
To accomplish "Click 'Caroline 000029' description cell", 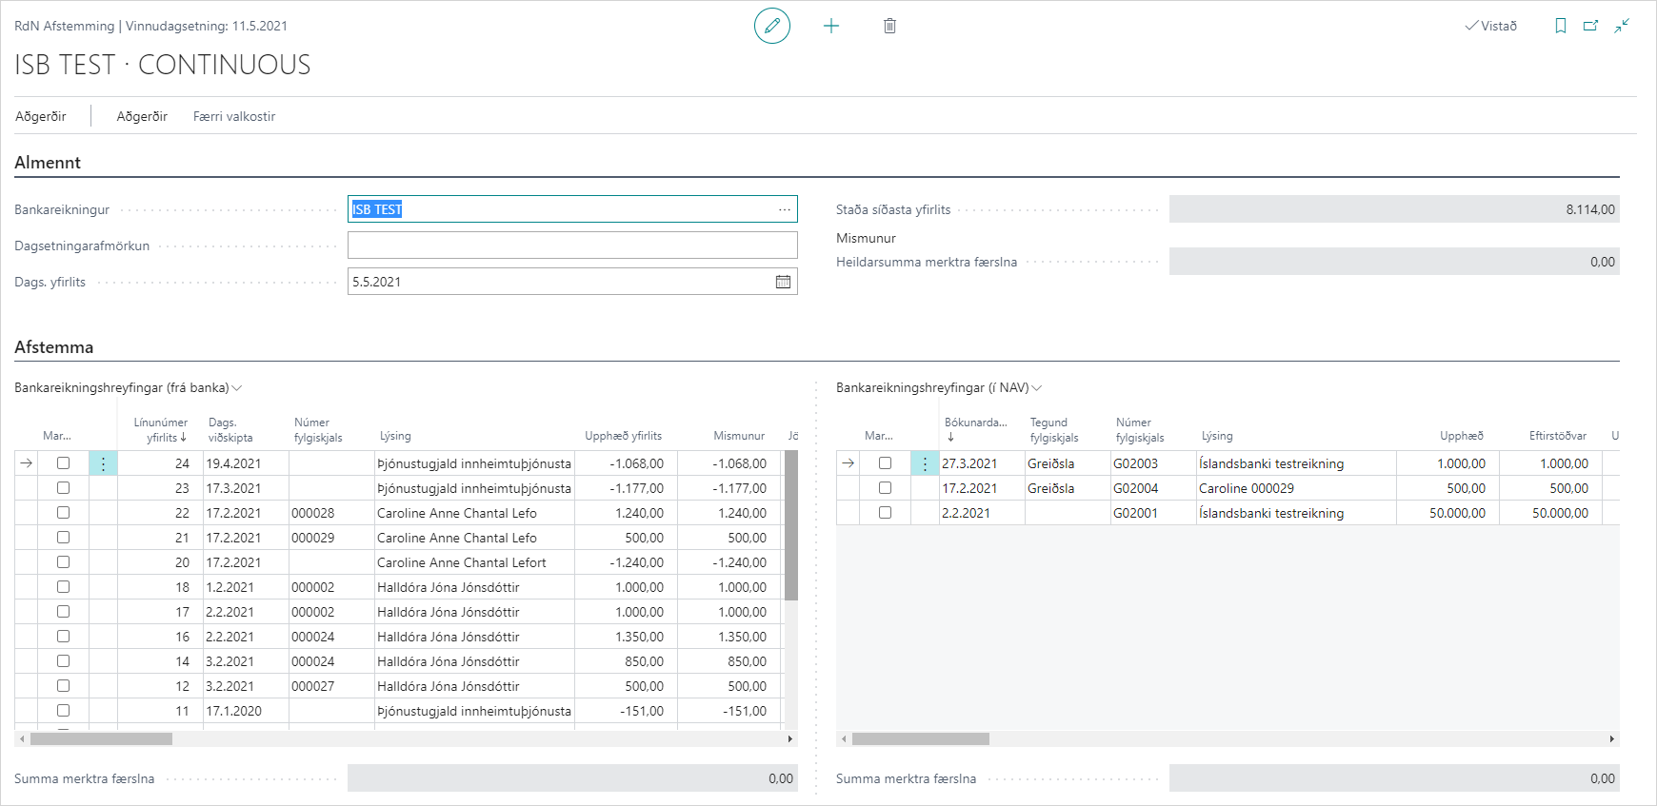I will pyautogui.click(x=1296, y=488).
